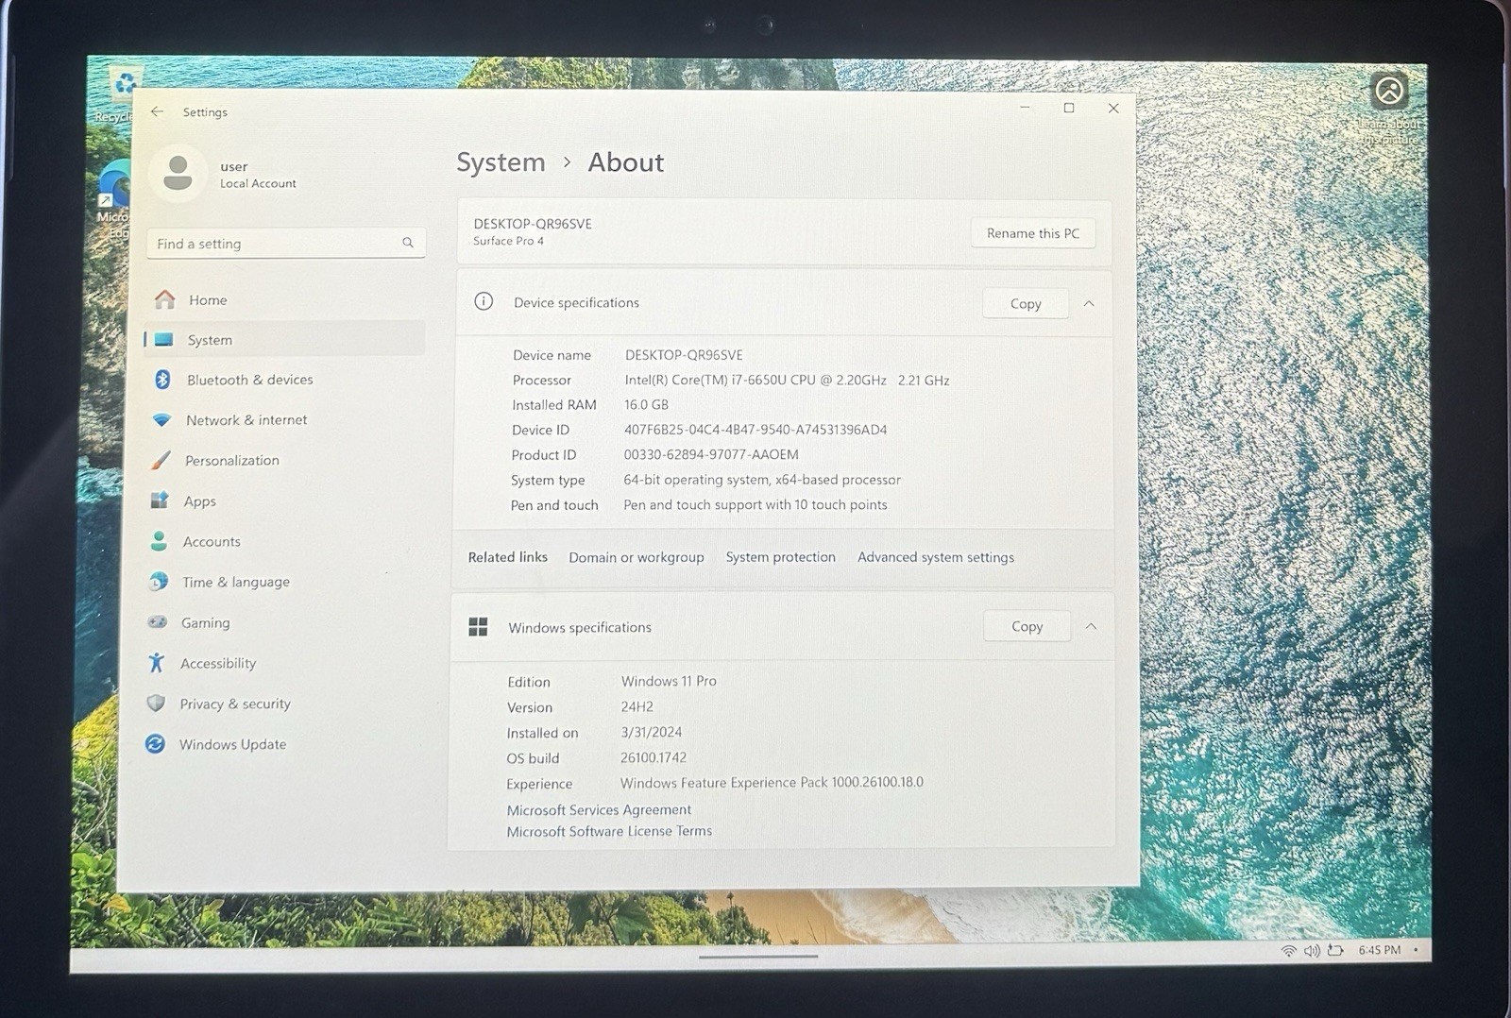Viewport: 1511px width, 1018px height.
Task: Copy the Device specifications
Action: pos(1026,303)
